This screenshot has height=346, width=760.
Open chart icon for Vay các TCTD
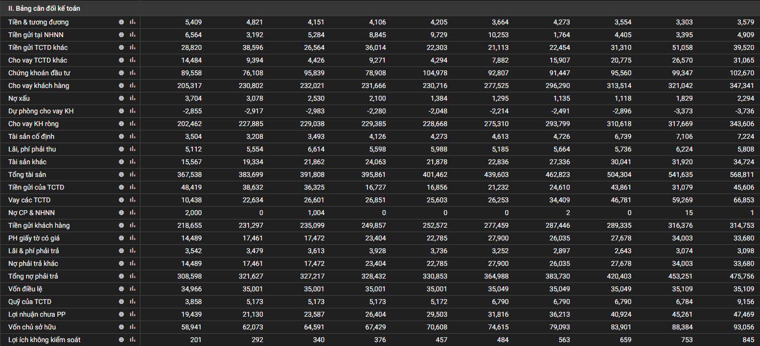(x=133, y=200)
